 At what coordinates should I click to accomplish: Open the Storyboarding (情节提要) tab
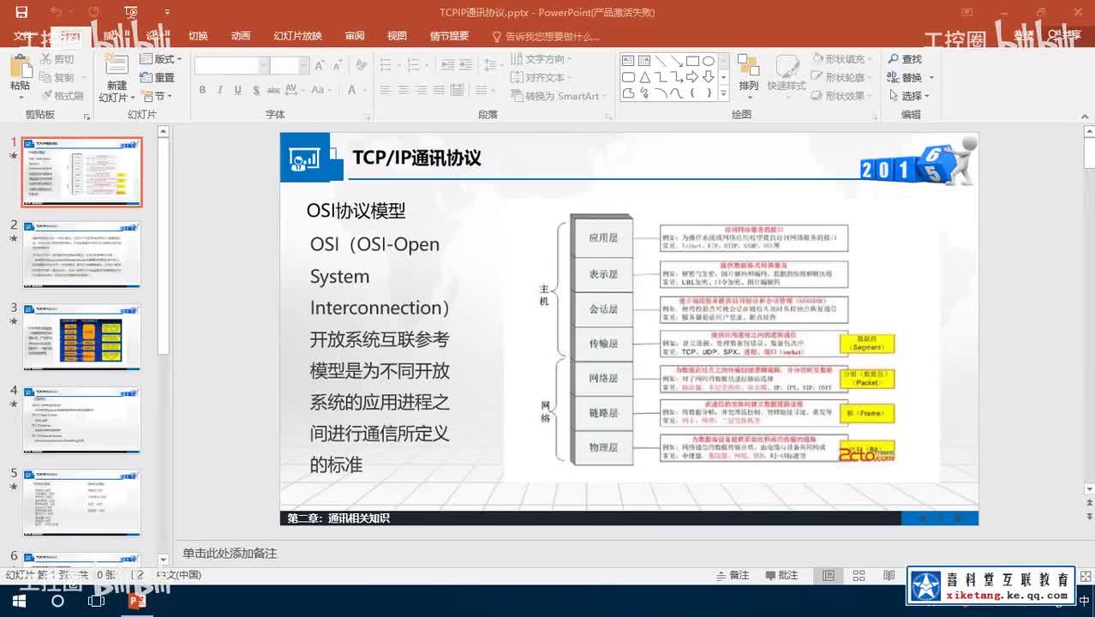(x=449, y=36)
